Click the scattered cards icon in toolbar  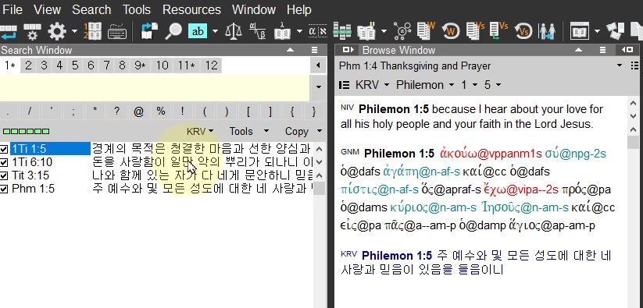615,31
